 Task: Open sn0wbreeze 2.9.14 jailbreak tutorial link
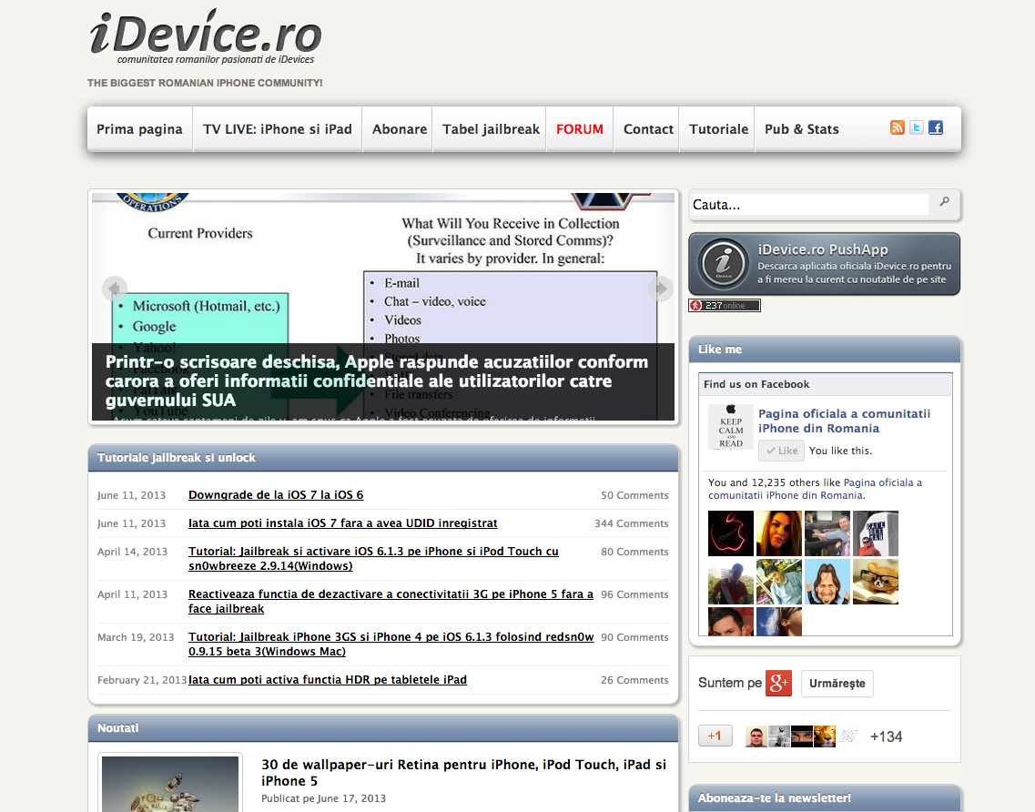pyautogui.click(x=373, y=559)
